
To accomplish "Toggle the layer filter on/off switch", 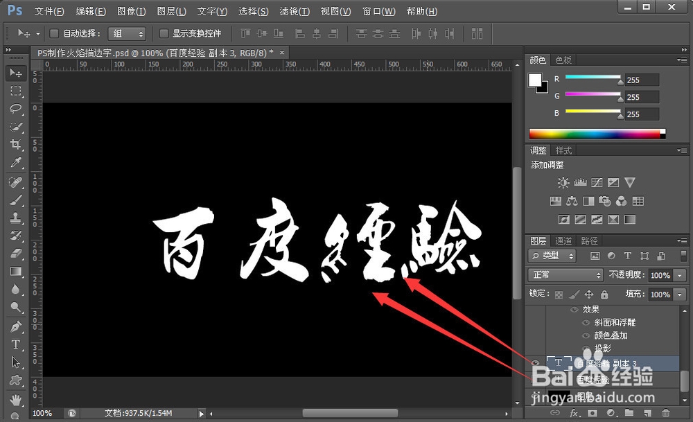I will (x=684, y=256).
